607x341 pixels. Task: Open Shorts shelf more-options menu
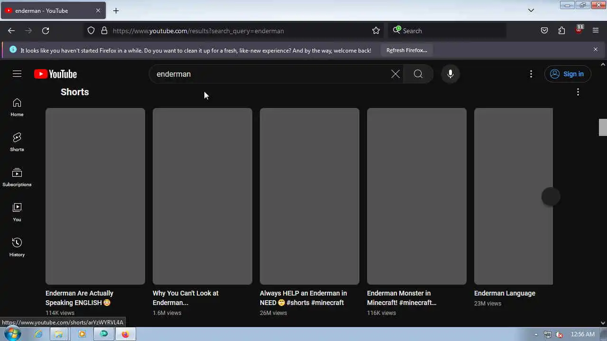578,92
